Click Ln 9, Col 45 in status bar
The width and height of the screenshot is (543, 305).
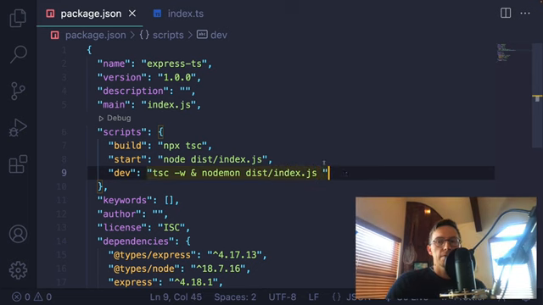176,297
